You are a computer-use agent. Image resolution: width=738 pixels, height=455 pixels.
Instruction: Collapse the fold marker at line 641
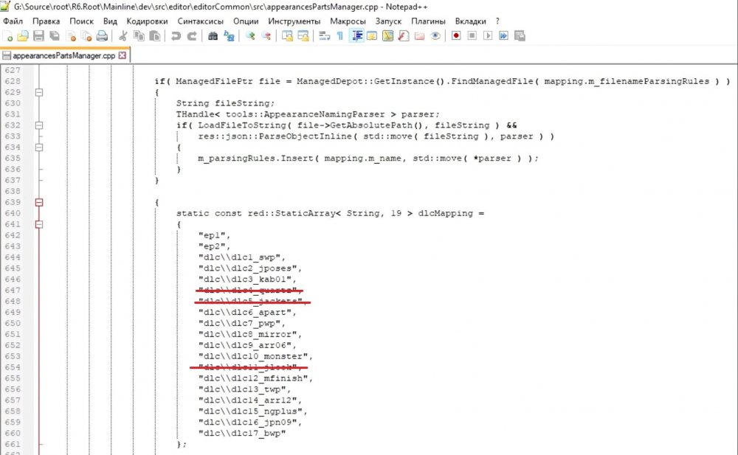point(39,224)
